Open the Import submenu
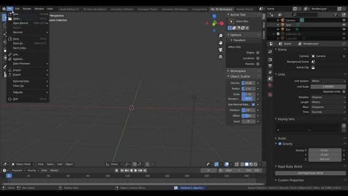 tap(28, 70)
